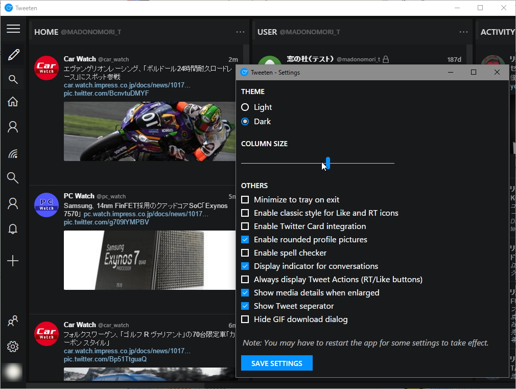Click the horizontal scrollbar at window bottom
This screenshot has height=389, width=516.
point(115,385)
